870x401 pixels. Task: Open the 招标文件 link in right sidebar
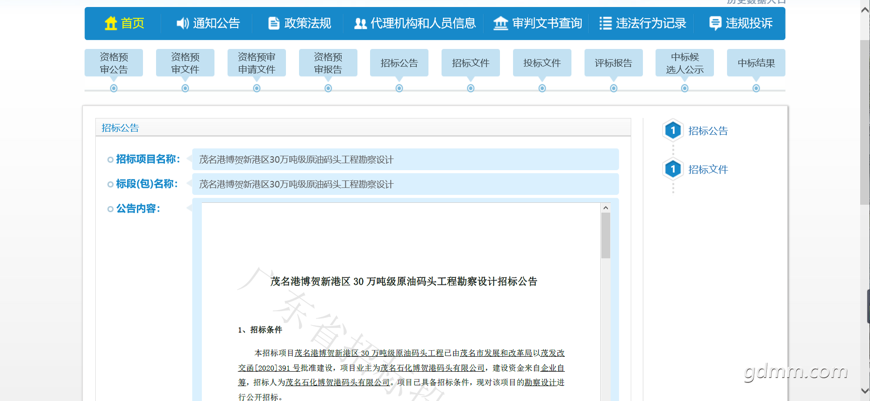click(x=708, y=170)
